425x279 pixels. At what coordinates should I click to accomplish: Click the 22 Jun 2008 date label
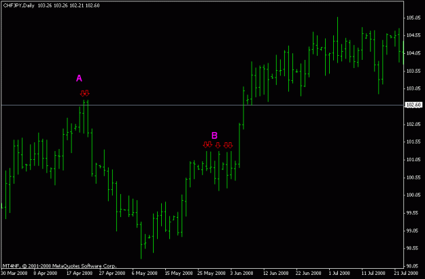point(309,273)
